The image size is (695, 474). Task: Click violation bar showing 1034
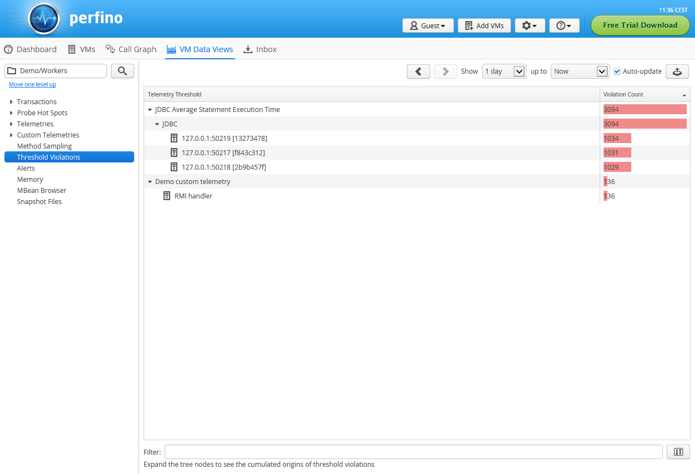(x=617, y=138)
